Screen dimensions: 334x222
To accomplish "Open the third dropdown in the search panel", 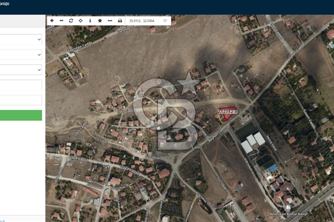I will pos(21,70).
